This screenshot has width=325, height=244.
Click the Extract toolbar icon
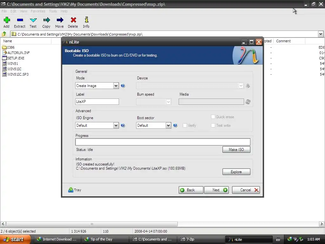pos(20,22)
